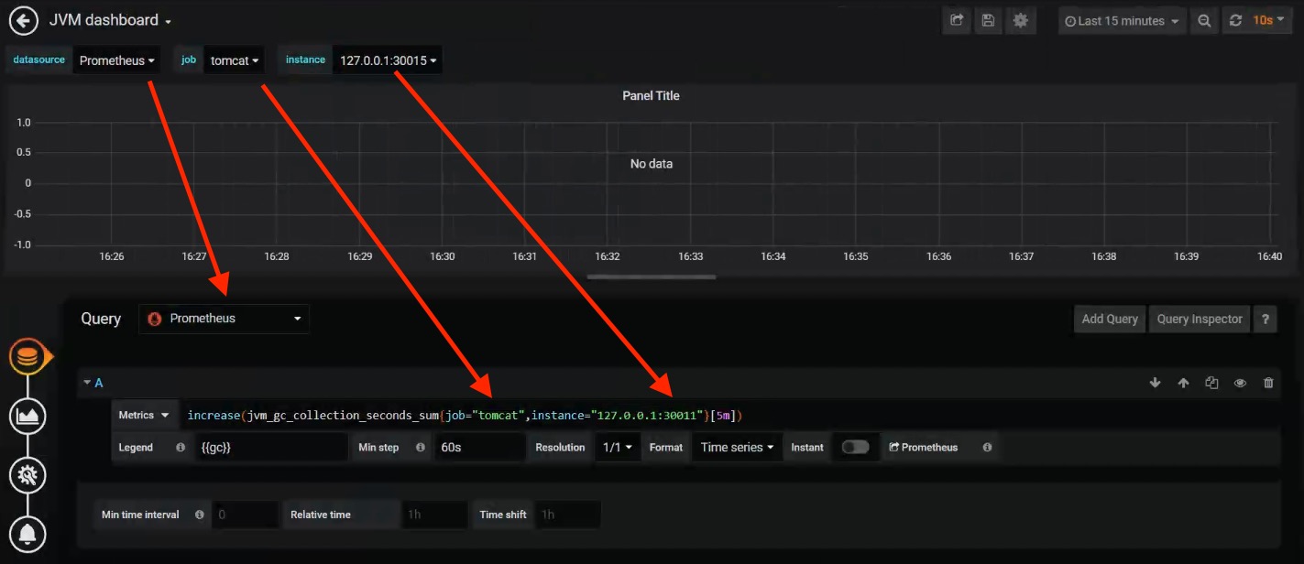Open the job tomcat variable dropdown
Image resolution: width=1304 pixels, height=564 pixels.
[x=235, y=60]
